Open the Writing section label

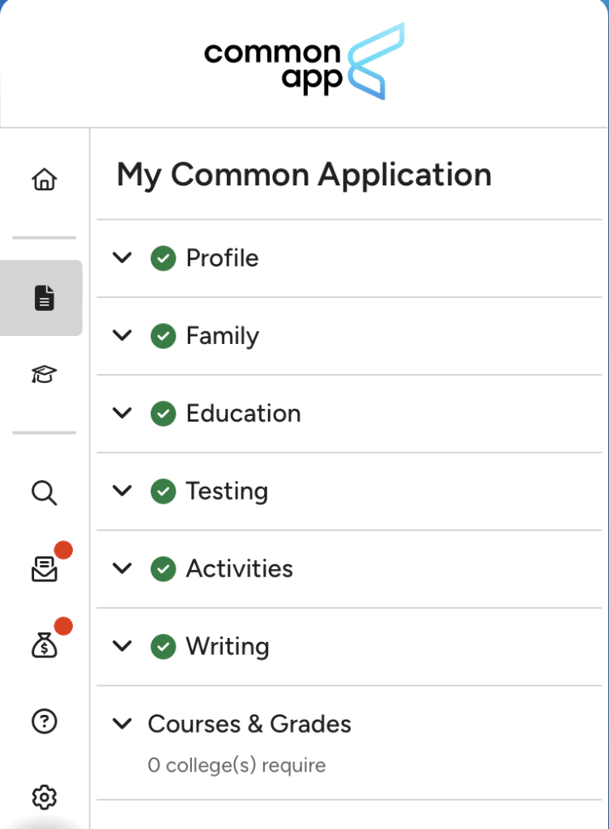click(x=227, y=647)
